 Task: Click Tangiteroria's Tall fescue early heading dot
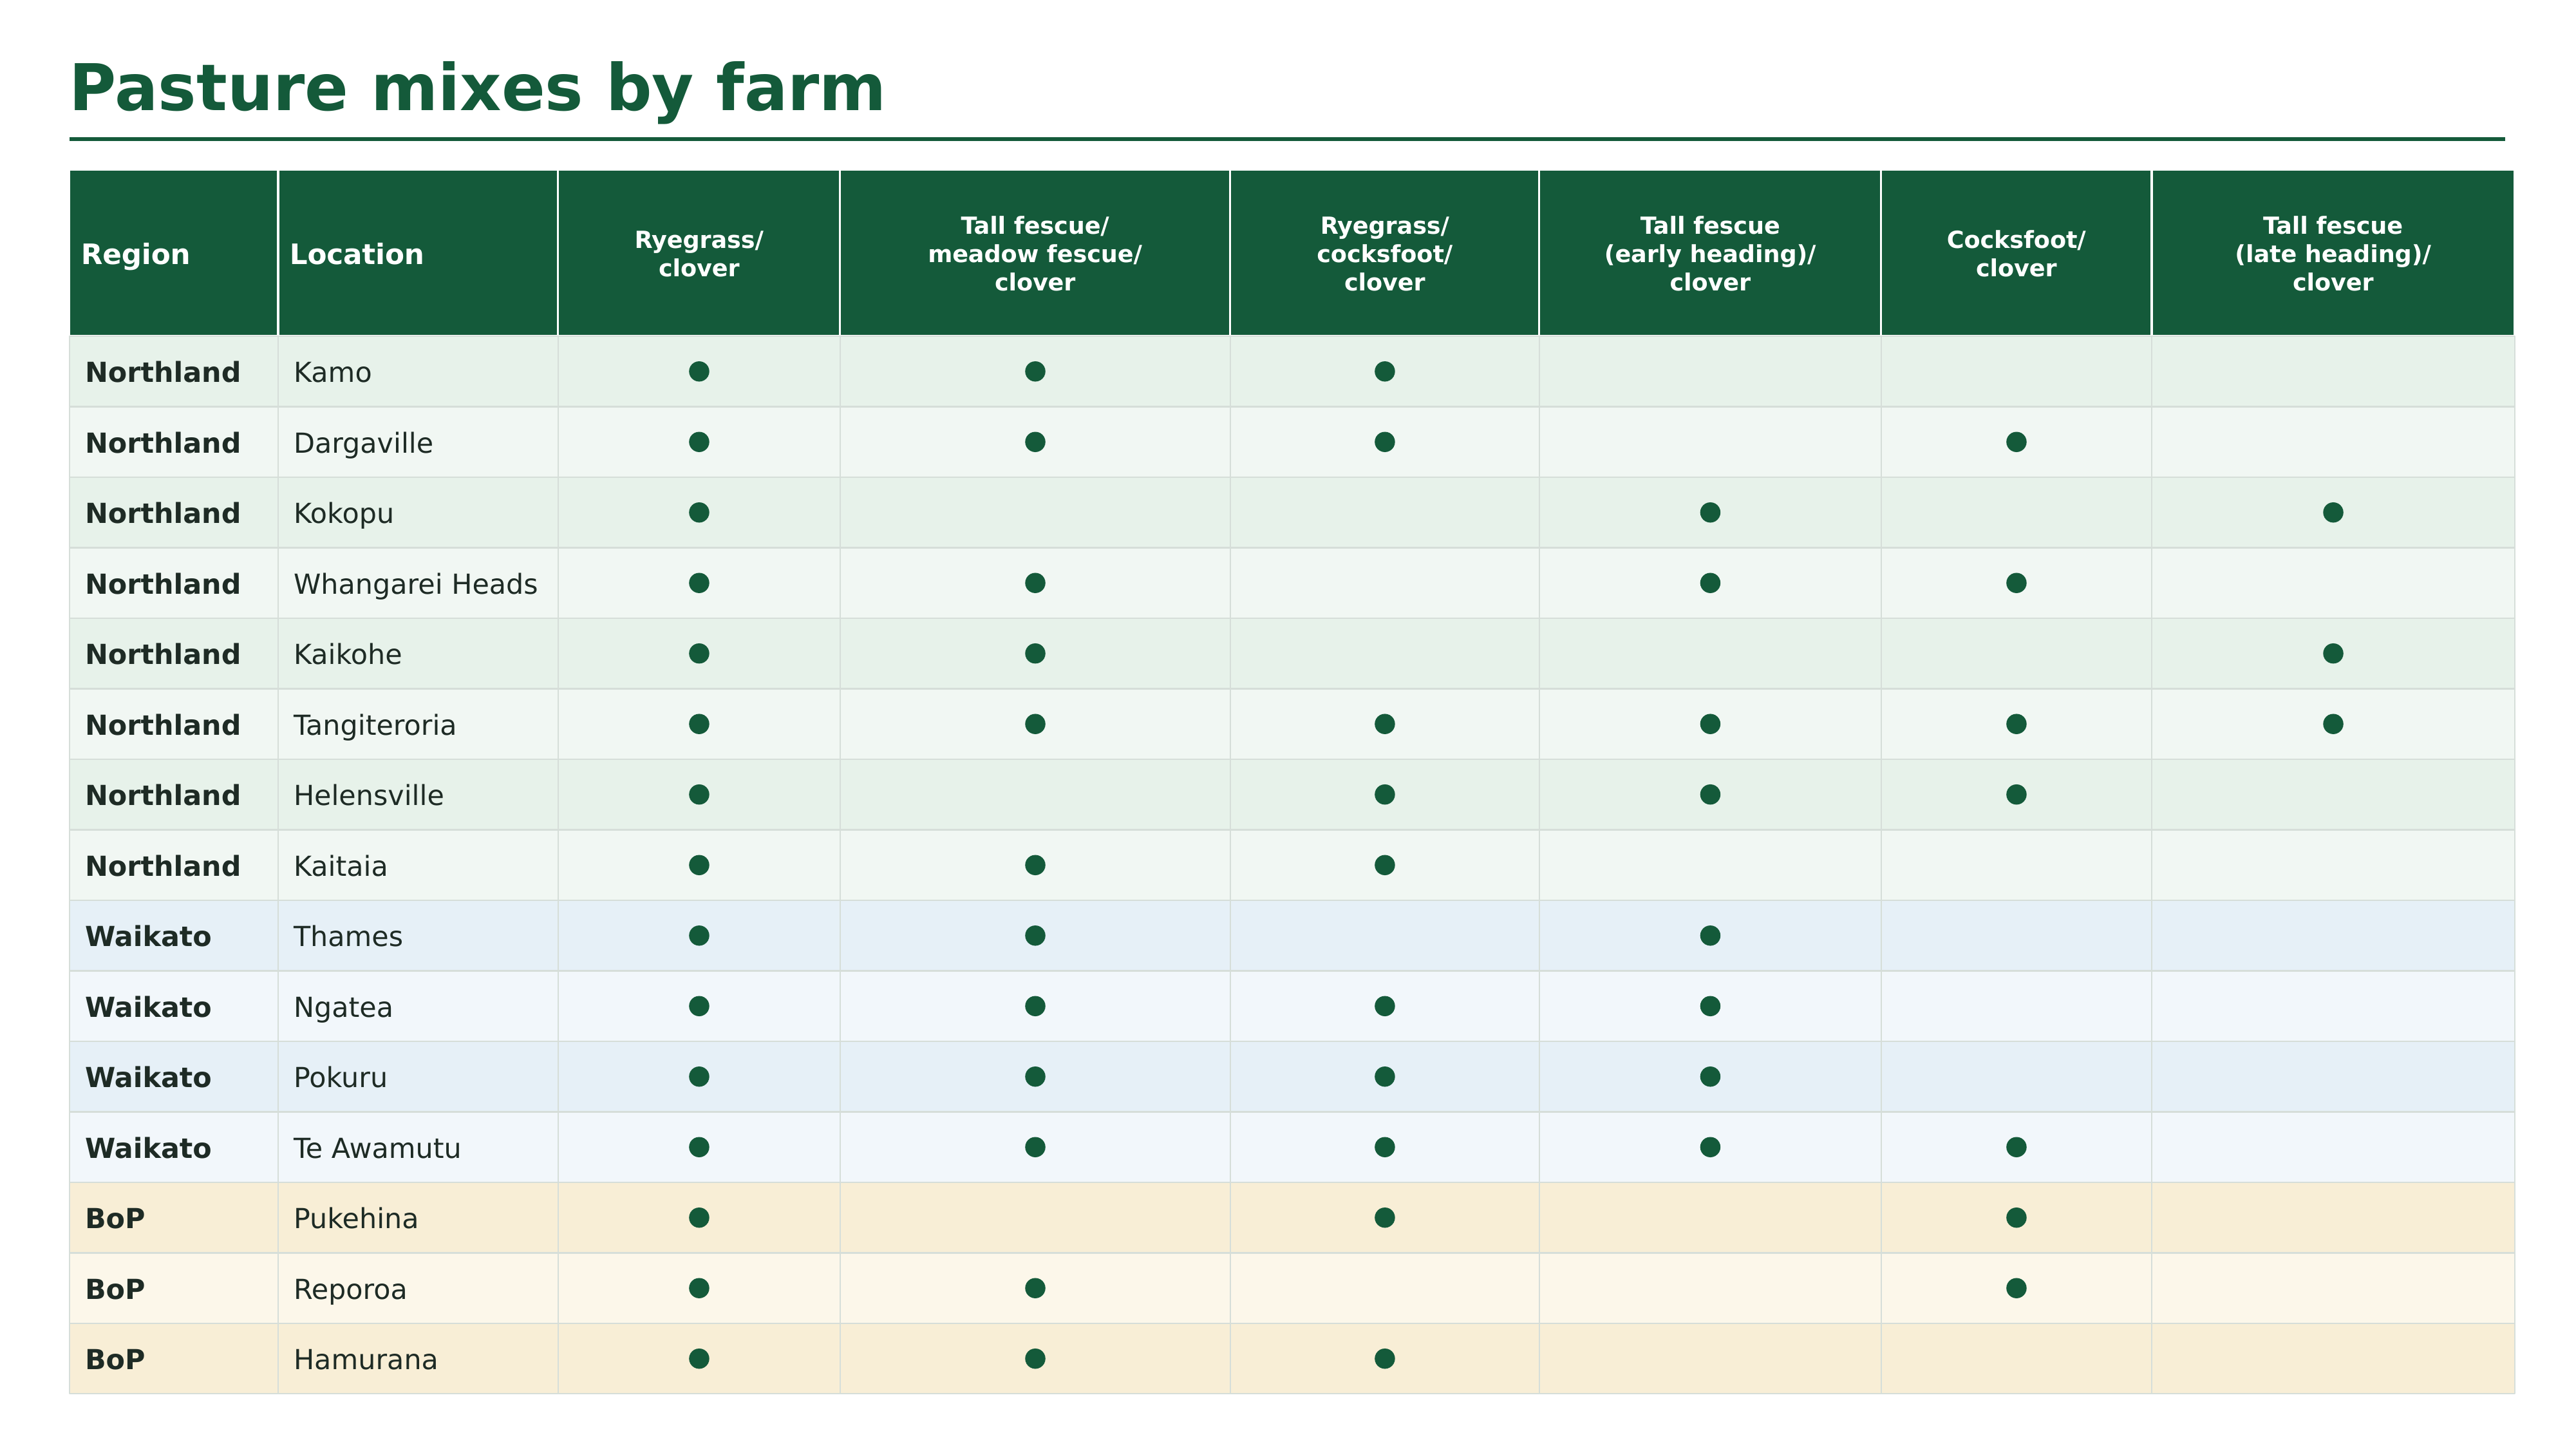(x=1710, y=724)
